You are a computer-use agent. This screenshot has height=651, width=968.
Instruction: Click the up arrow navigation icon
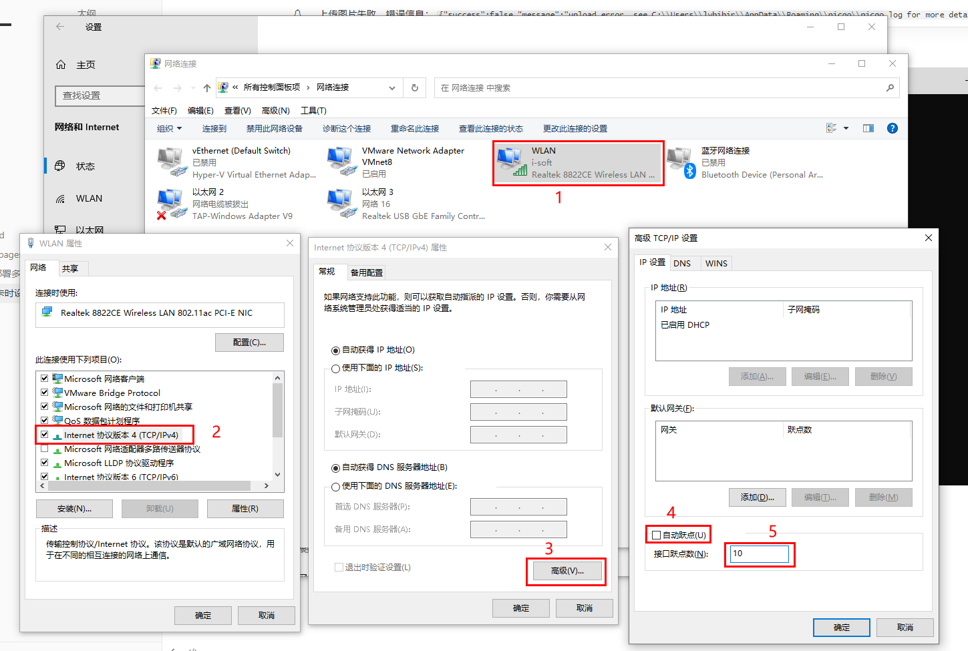[207, 87]
